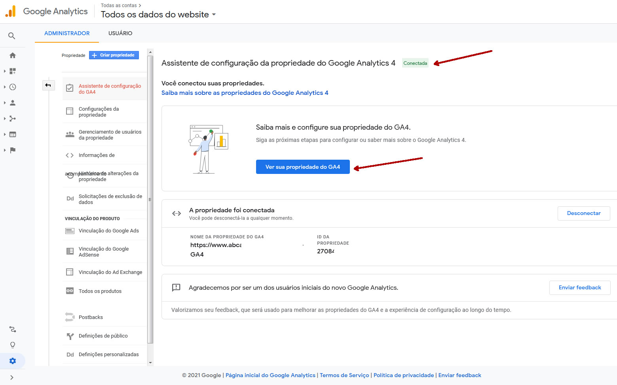
Task: Open 'Termos de Serviço' footer link
Action: [x=344, y=376]
